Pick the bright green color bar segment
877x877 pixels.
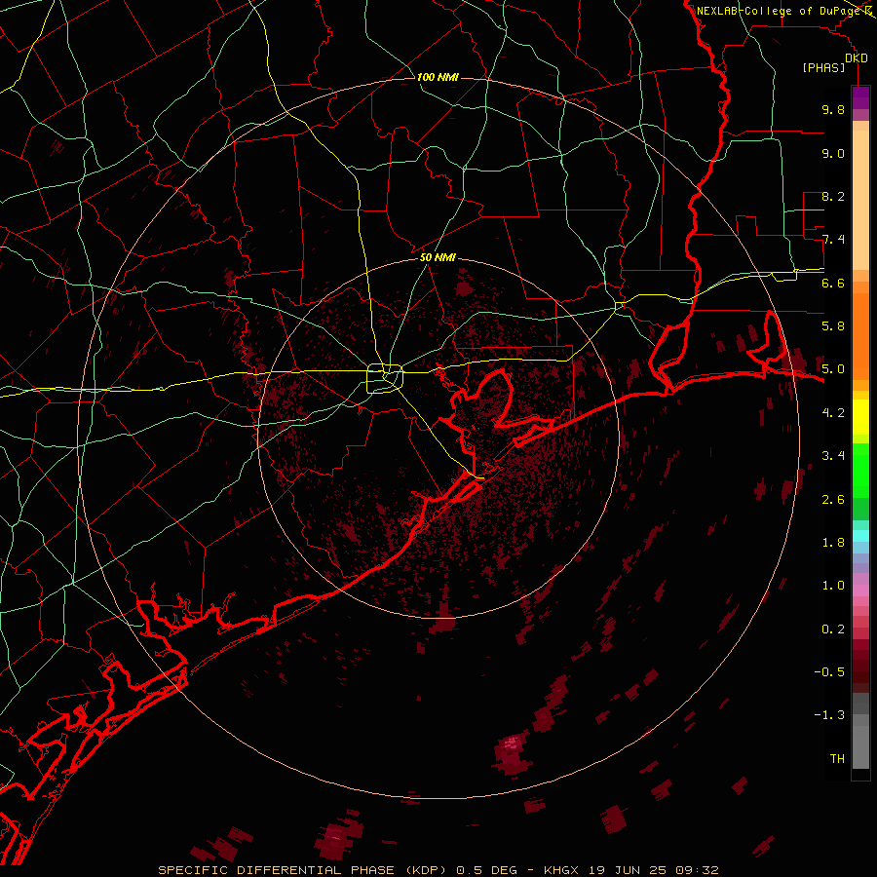[x=860, y=470]
